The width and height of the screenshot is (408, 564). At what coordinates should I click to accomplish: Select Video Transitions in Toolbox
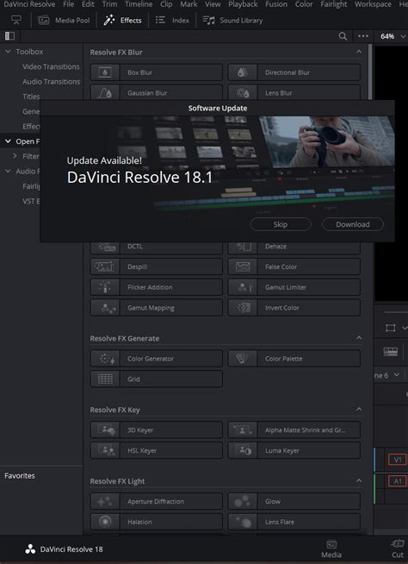pyautogui.click(x=51, y=66)
